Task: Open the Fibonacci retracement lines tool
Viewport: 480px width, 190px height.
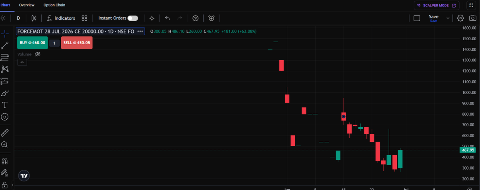Action: point(5,57)
